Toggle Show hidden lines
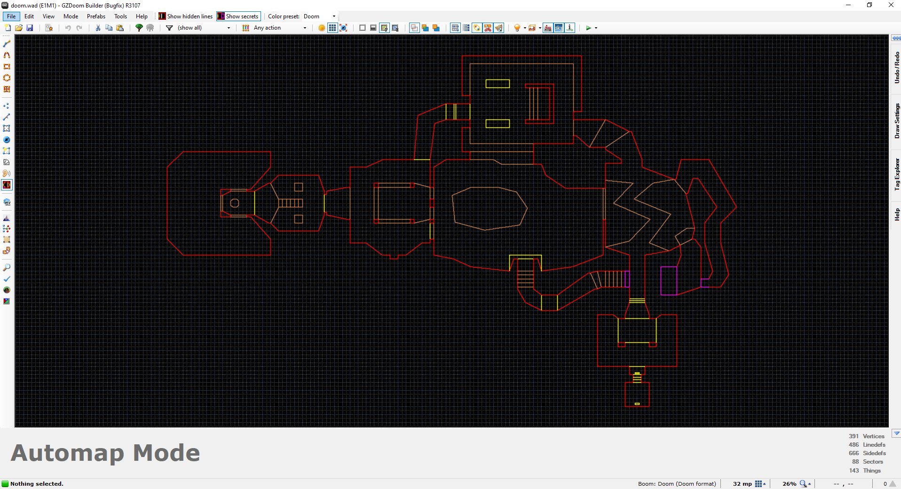The image size is (901, 489). [185, 16]
